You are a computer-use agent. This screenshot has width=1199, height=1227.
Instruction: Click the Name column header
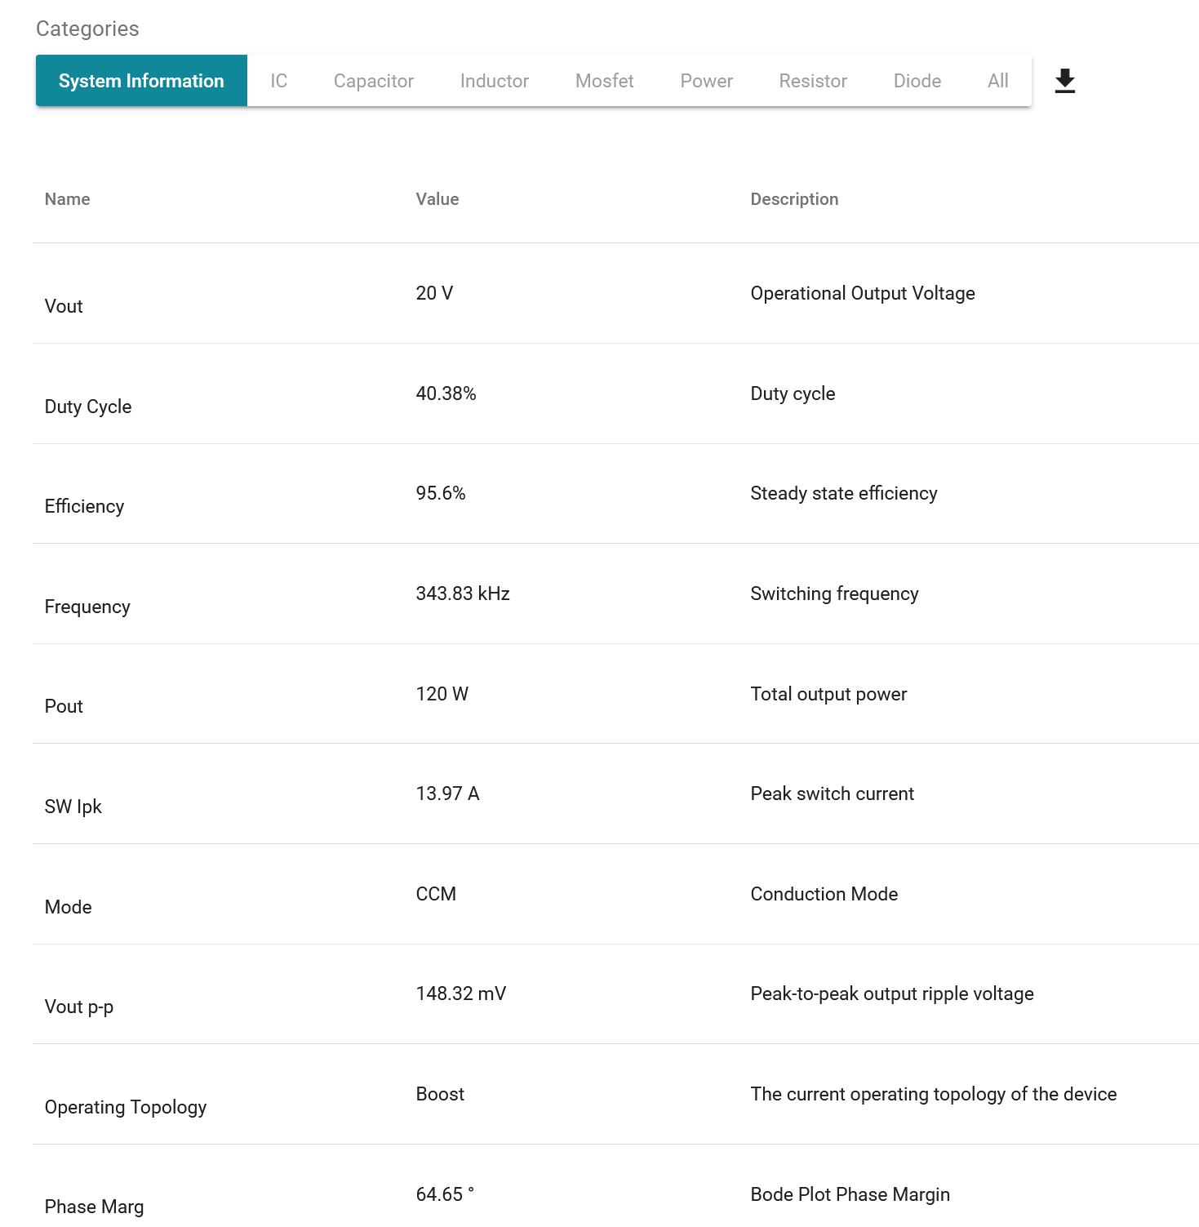(x=67, y=199)
